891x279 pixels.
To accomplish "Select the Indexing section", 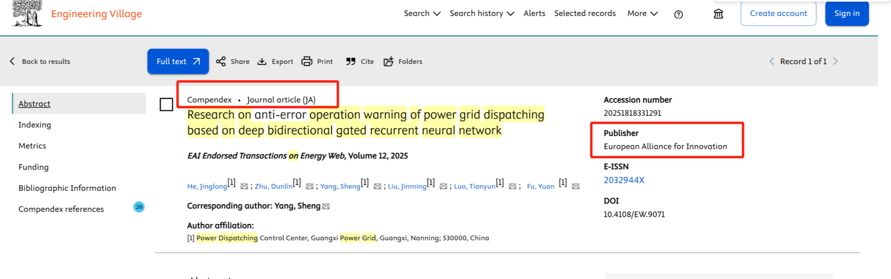I will coord(35,125).
